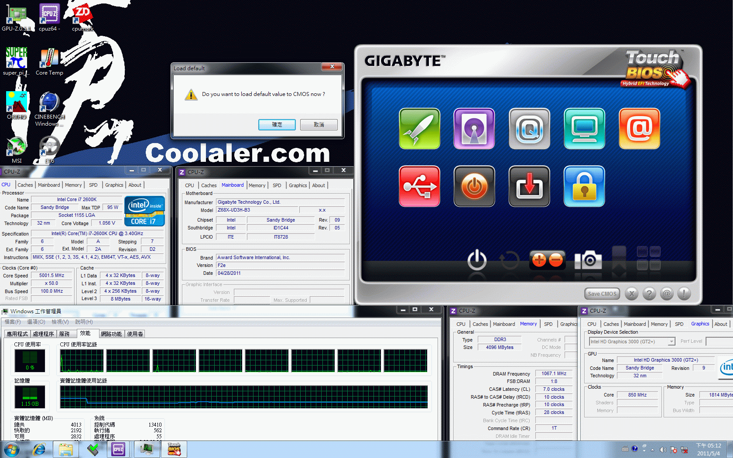
Task: Open the cpuz64 desktop shortcut
Action: click(49, 18)
